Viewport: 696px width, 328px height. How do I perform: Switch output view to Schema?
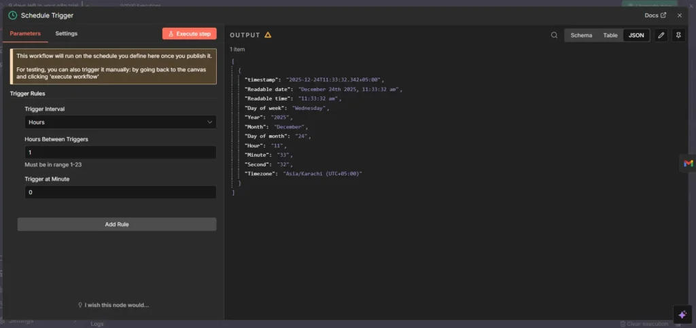click(x=581, y=35)
